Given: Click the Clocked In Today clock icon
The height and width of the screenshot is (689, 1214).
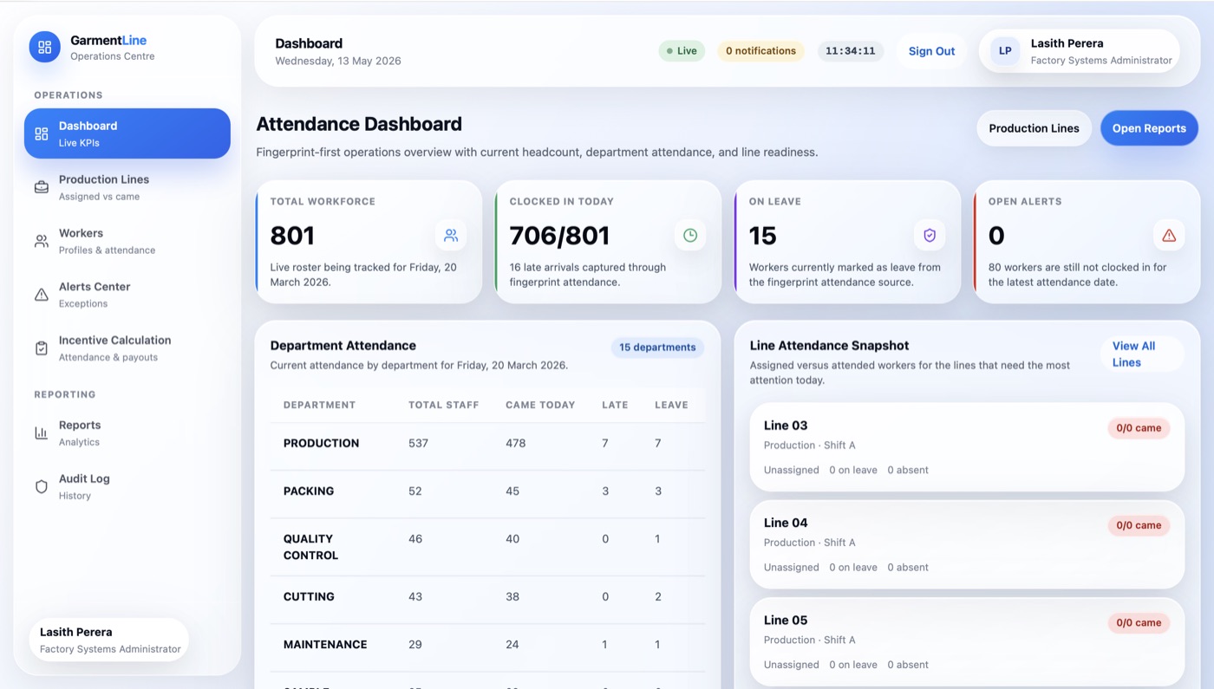Looking at the screenshot, I should pyautogui.click(x=690, y=235).
